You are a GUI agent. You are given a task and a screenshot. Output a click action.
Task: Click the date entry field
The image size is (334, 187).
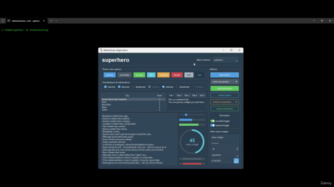pyautogui.click(x=222, y=161)
